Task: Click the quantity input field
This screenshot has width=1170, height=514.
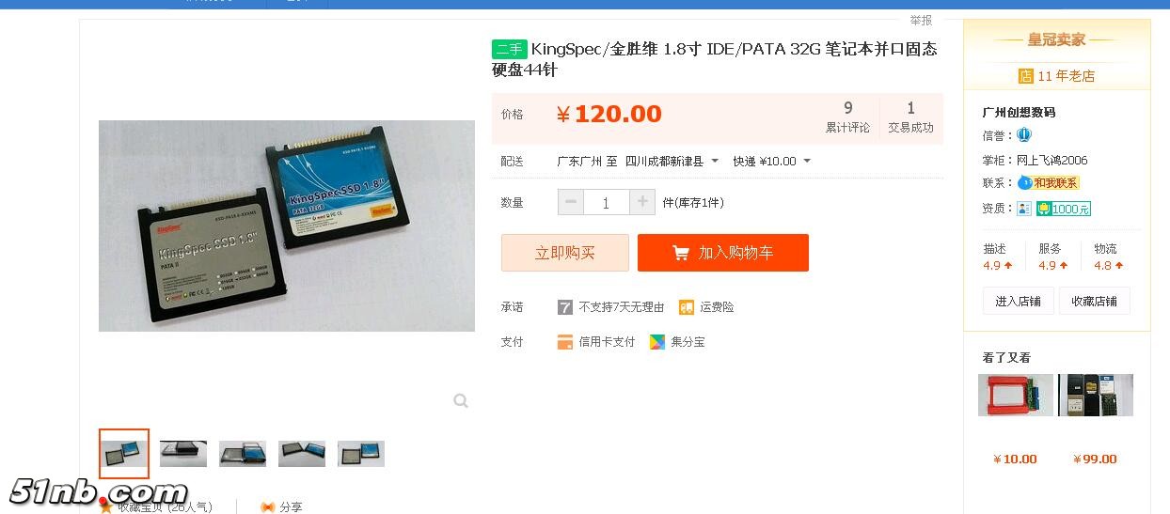Action: pos(607,202)
